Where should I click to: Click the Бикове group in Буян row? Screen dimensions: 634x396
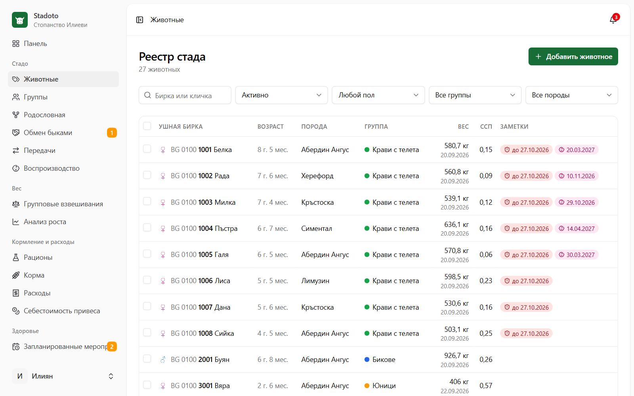380,360
